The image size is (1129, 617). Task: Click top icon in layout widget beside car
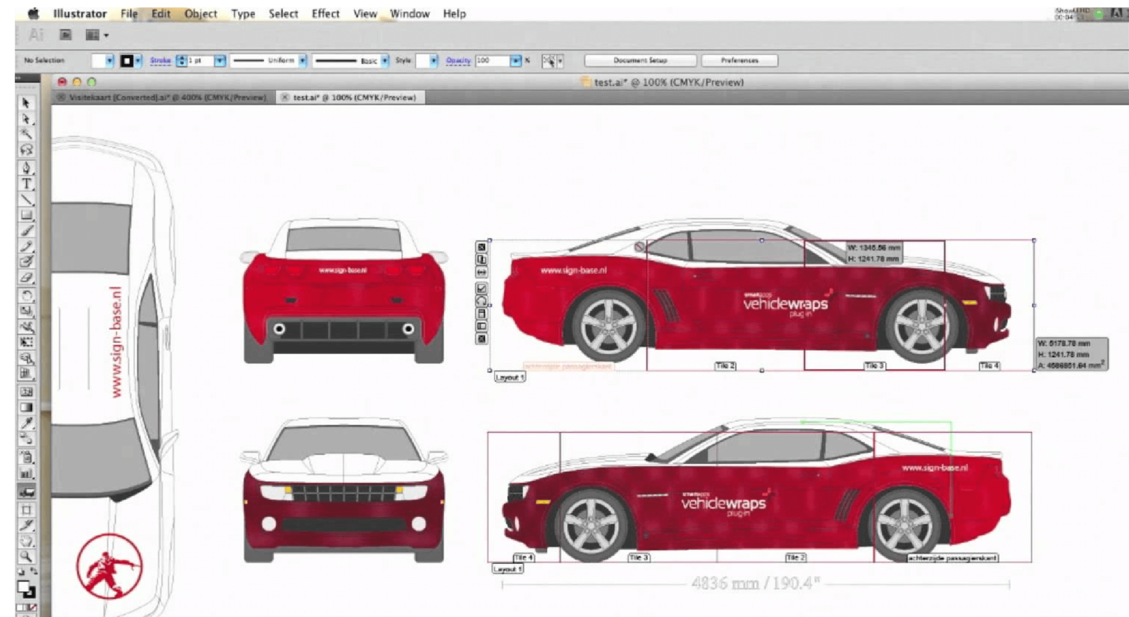click(x=481, y=247)
